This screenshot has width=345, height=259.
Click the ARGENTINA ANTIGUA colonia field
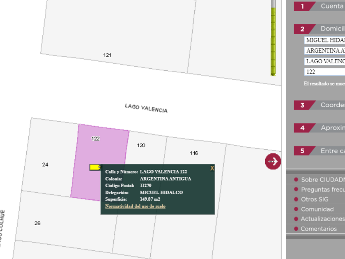[324, 51]
